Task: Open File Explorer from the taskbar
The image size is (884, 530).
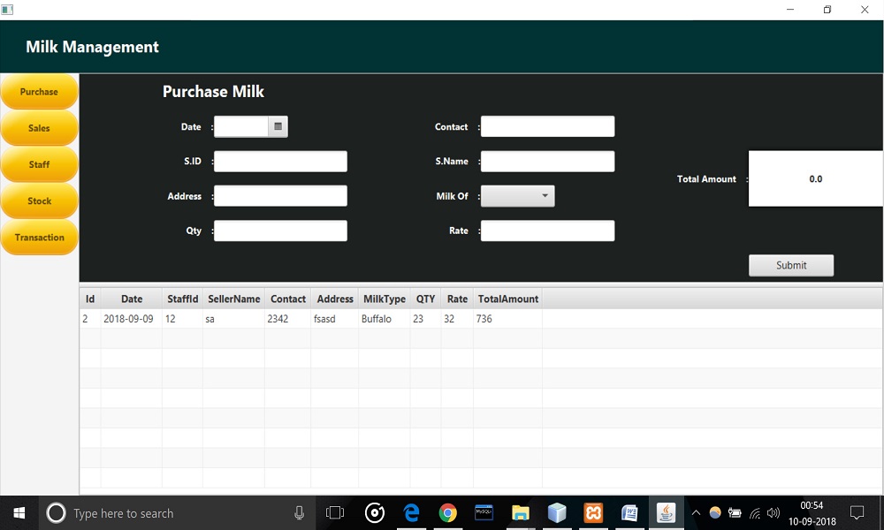Action: [x=521, y=513]
